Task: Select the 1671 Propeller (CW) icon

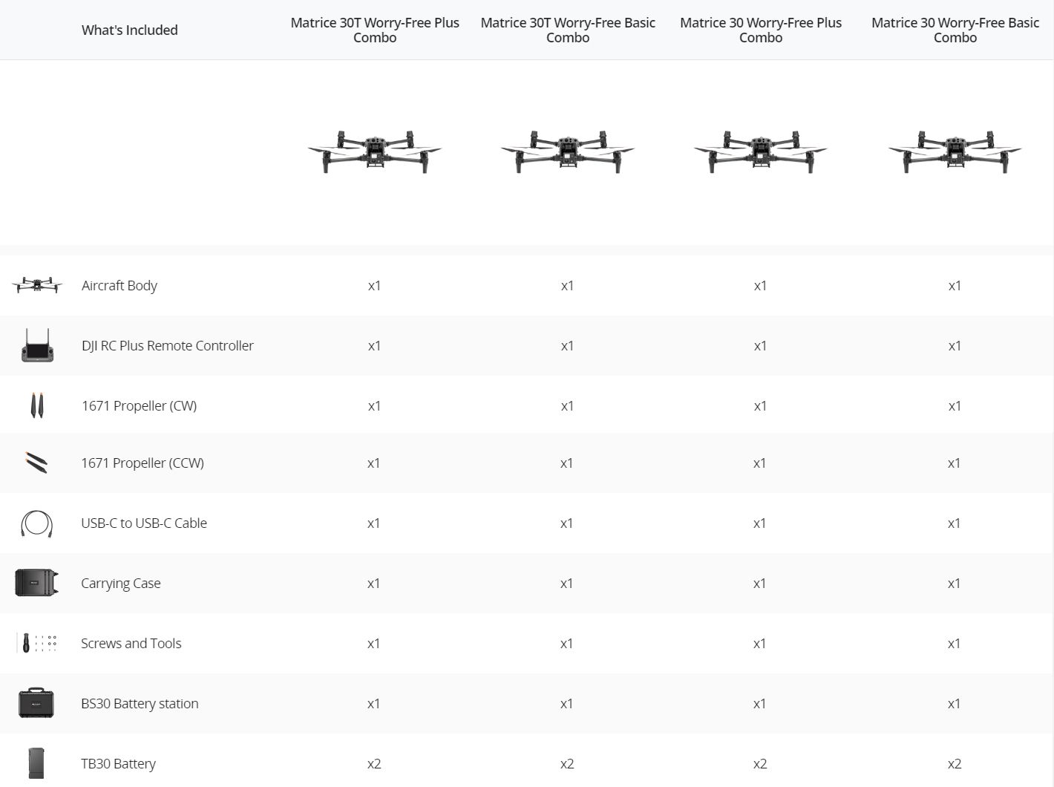Action: tap(37, 405)
